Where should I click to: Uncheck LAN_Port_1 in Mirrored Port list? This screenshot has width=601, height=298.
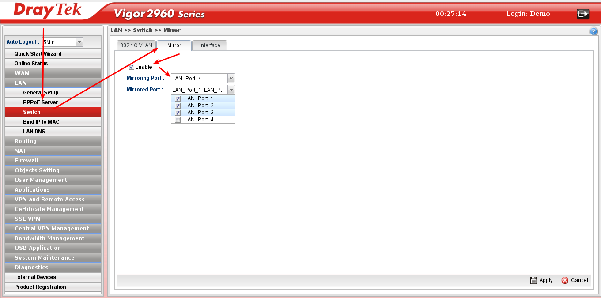coord(178,98)
